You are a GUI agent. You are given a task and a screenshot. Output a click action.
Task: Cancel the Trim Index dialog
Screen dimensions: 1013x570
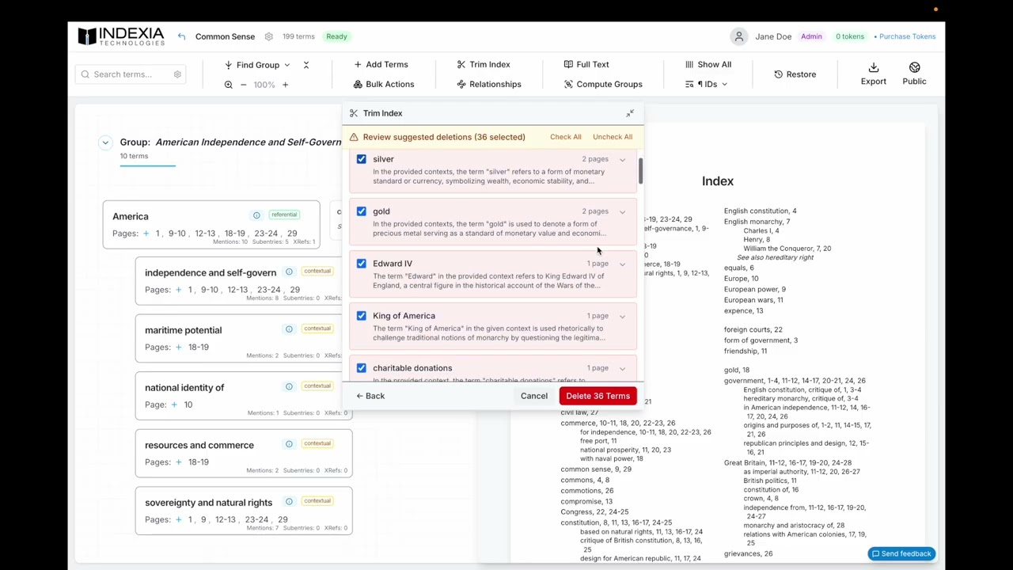pos(534,396)
